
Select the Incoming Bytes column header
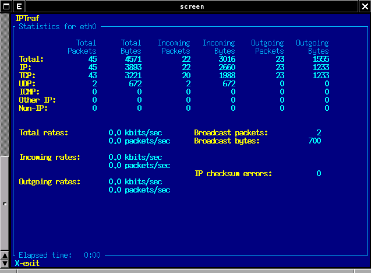[219, 47]
